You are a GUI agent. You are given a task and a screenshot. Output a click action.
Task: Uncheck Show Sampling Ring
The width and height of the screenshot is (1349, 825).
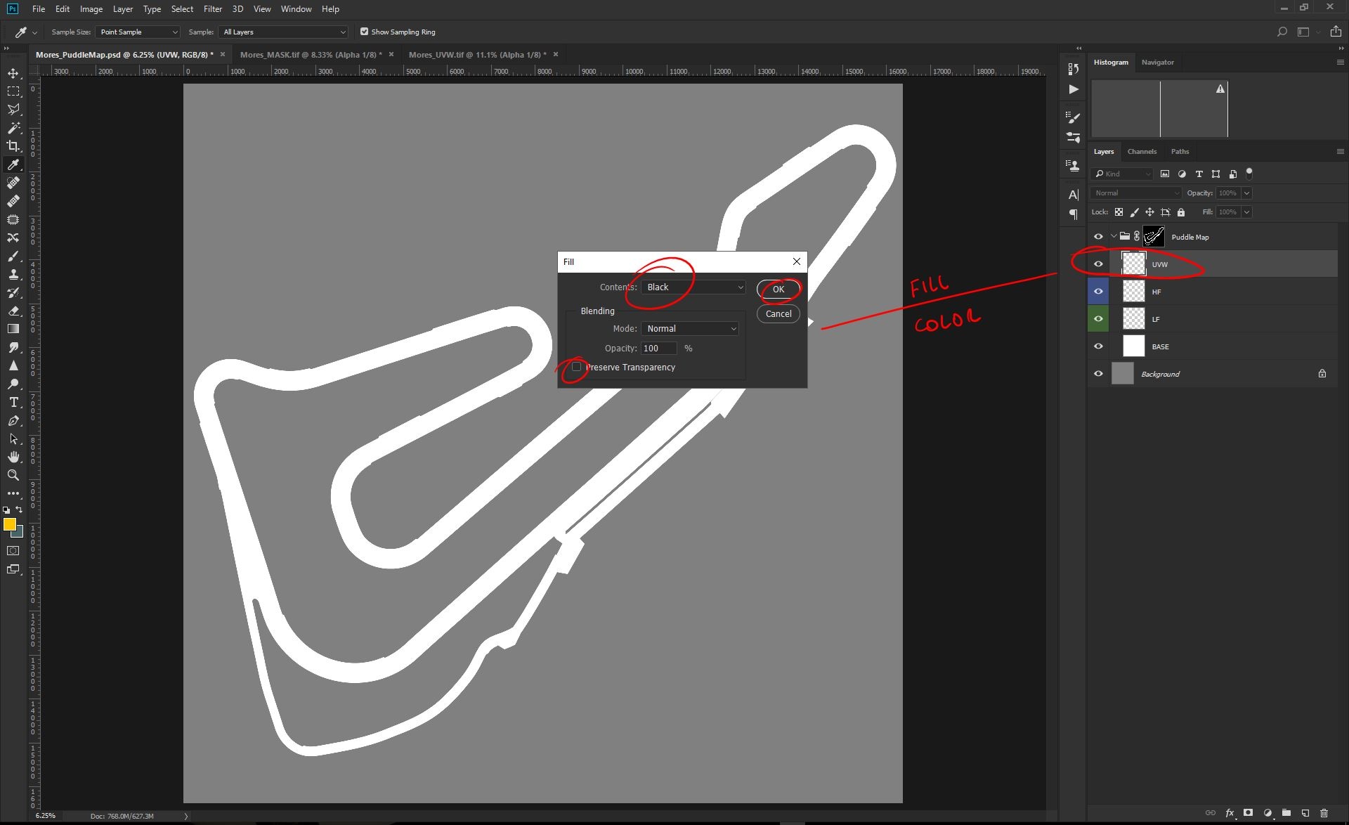pyautogui.click(x=364, y=32)
